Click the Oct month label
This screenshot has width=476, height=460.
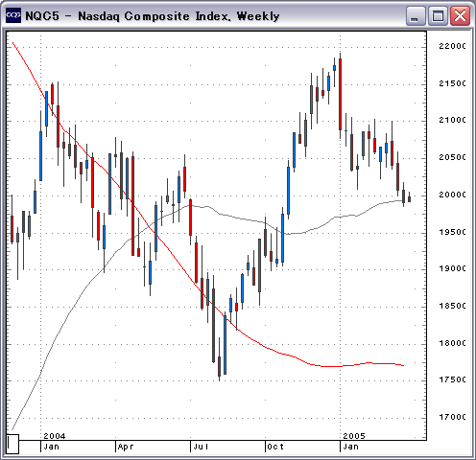coord(275,447)
